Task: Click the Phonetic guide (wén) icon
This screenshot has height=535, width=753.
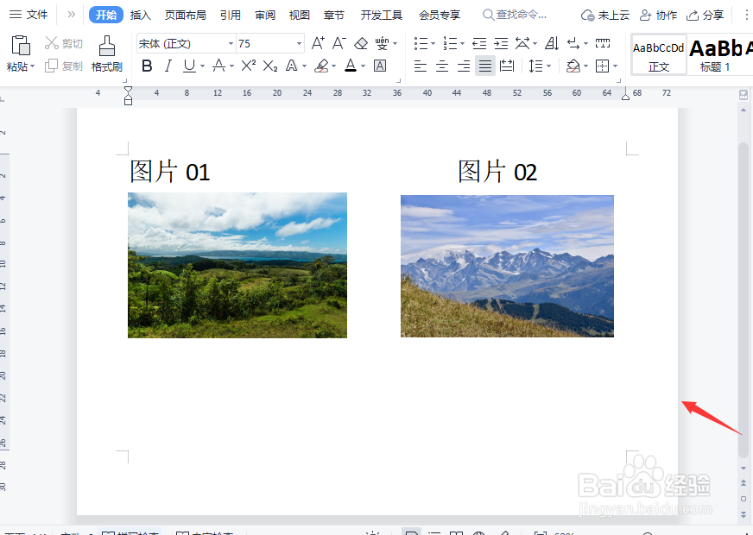Action: pos(382,44)
